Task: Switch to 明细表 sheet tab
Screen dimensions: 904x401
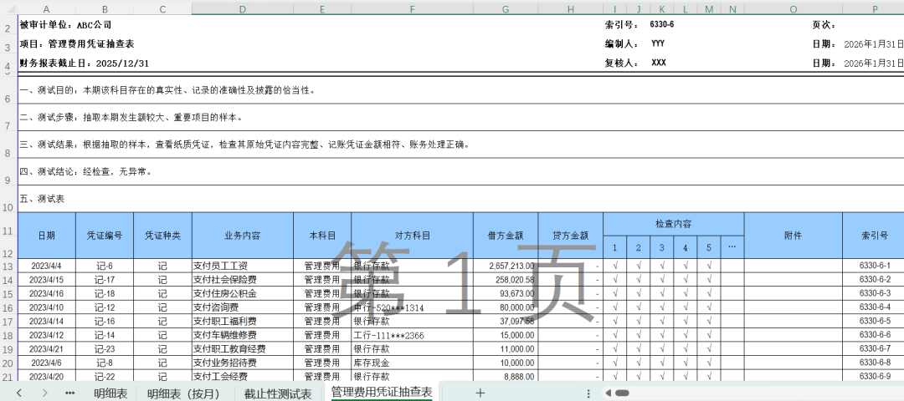Action: click(110, 393)
